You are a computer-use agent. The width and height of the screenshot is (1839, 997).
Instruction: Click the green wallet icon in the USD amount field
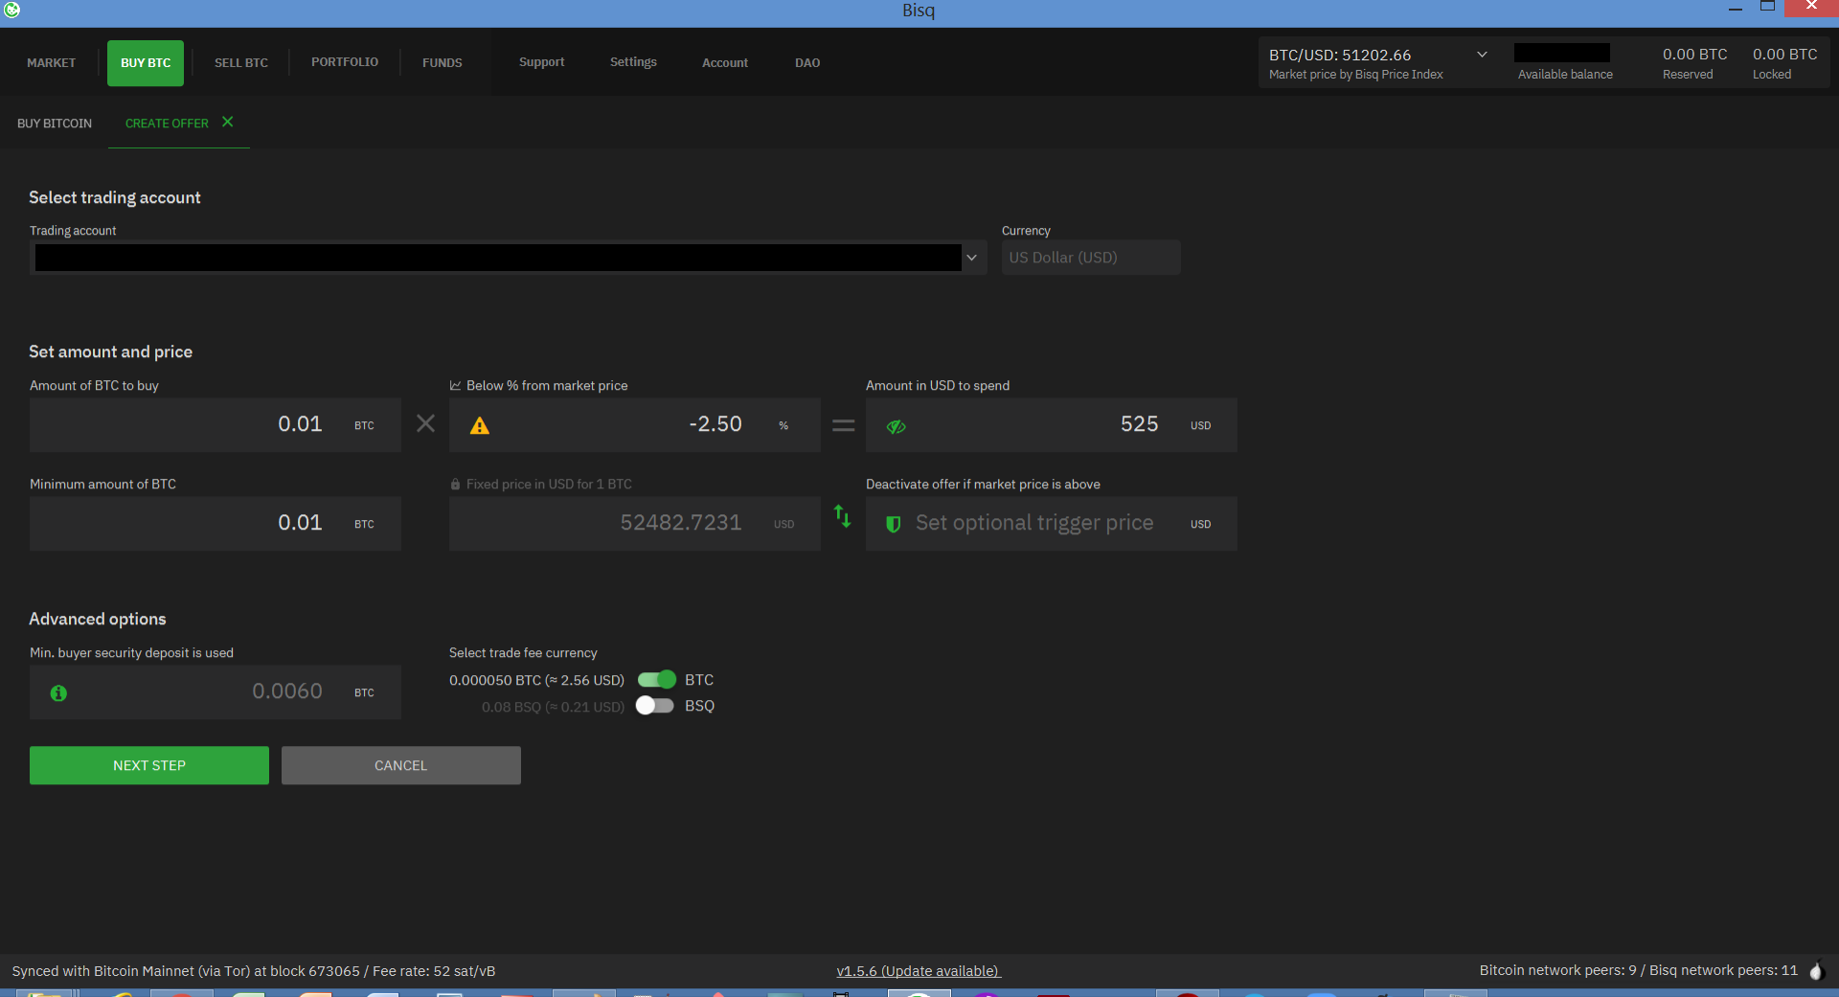click(897, 427)
